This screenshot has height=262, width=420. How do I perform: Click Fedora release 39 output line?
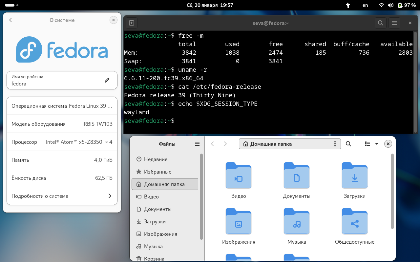[x=180, y=95]
